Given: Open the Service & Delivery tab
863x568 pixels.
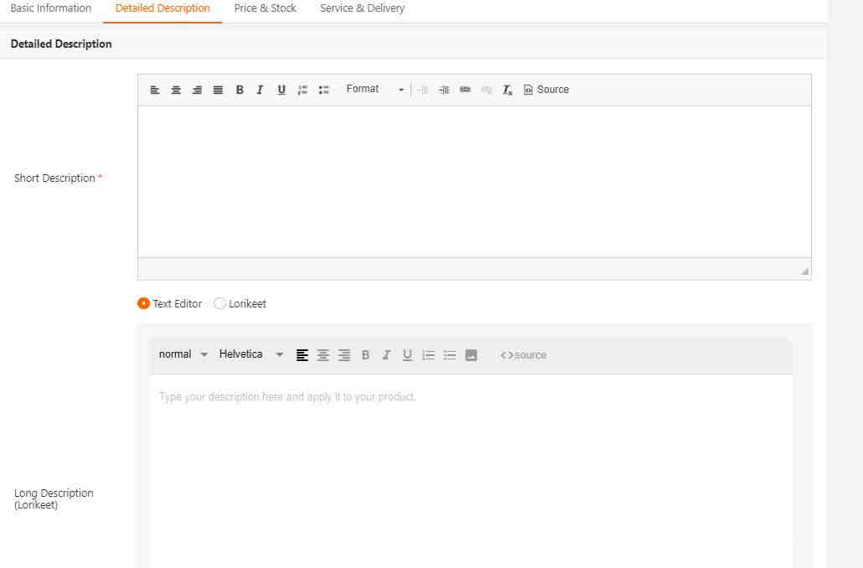Looking at the screenshot, I should click(x=362, y=8).
